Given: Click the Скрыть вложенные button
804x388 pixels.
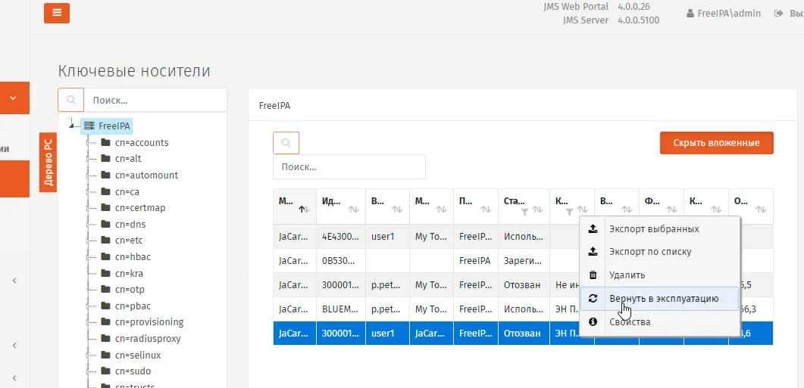Looking at the screenshot, I should pyautogui.click(x=716, y=143).
